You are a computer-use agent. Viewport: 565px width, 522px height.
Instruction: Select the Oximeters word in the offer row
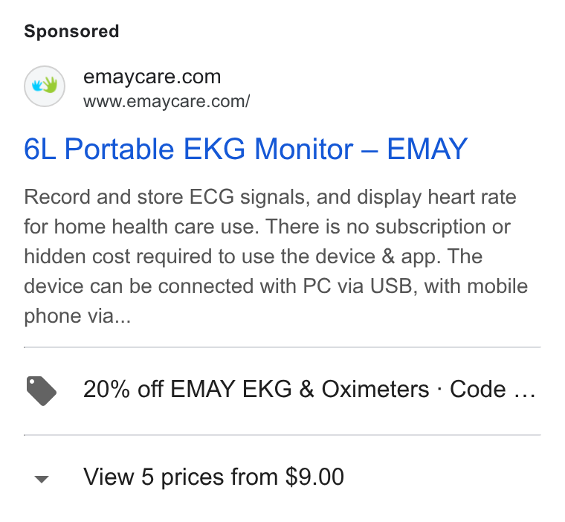point(375,390)
